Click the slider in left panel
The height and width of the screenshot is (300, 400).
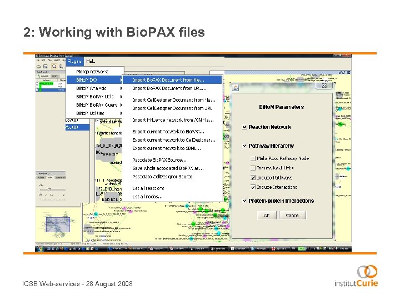click(50, 189)
